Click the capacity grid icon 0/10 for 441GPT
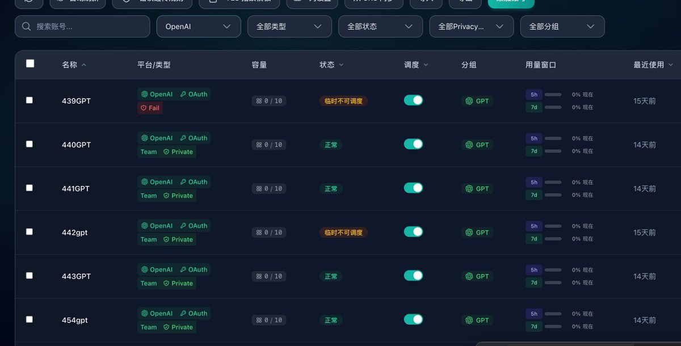This screenshot has height=346, width=681. point(269,189)
